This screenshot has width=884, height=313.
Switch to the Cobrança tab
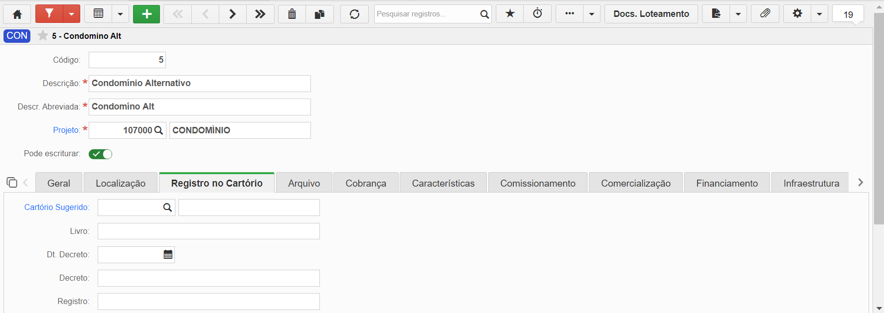coord(366,183)
